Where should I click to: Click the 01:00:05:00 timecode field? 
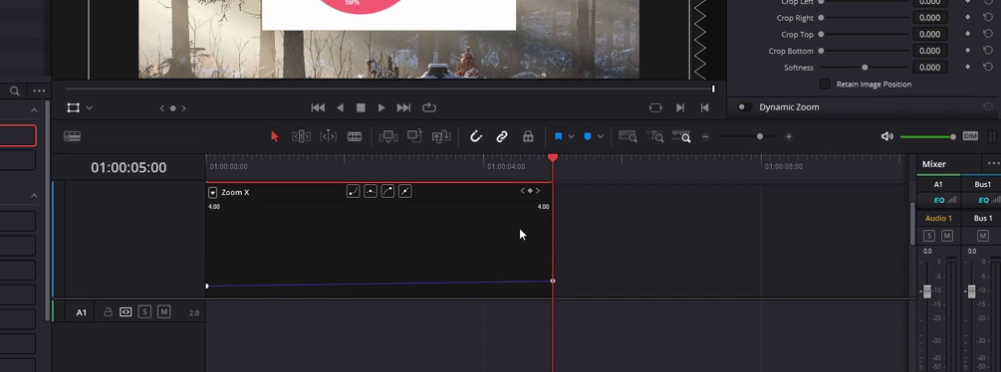[128, 167]
